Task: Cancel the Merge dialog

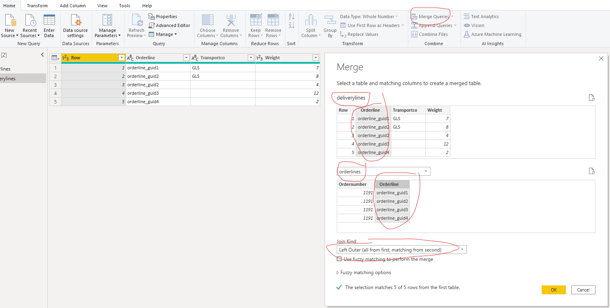Action: point(583,290)
